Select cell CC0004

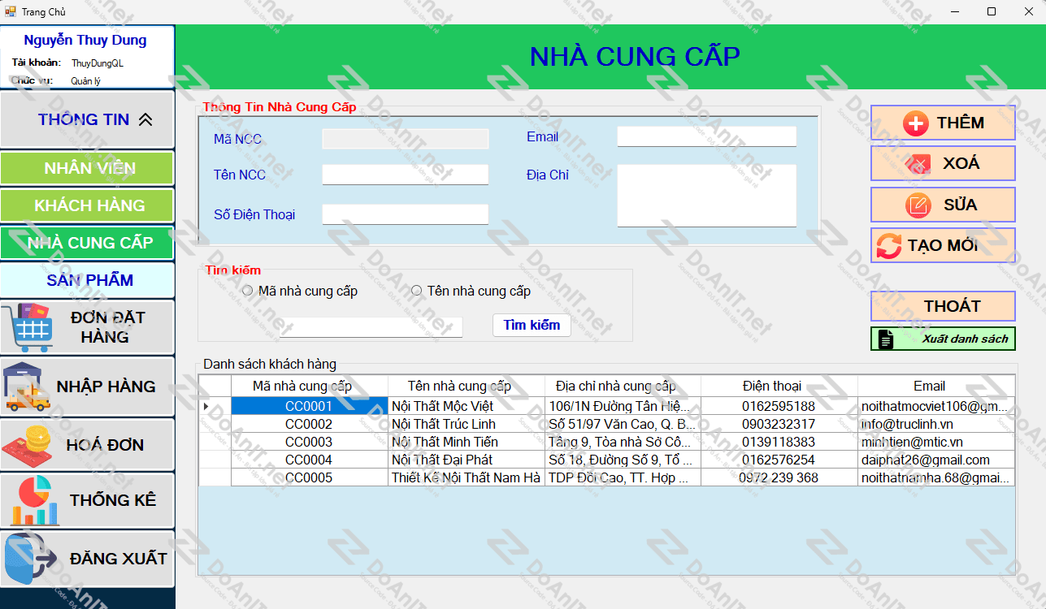point(310,460)
